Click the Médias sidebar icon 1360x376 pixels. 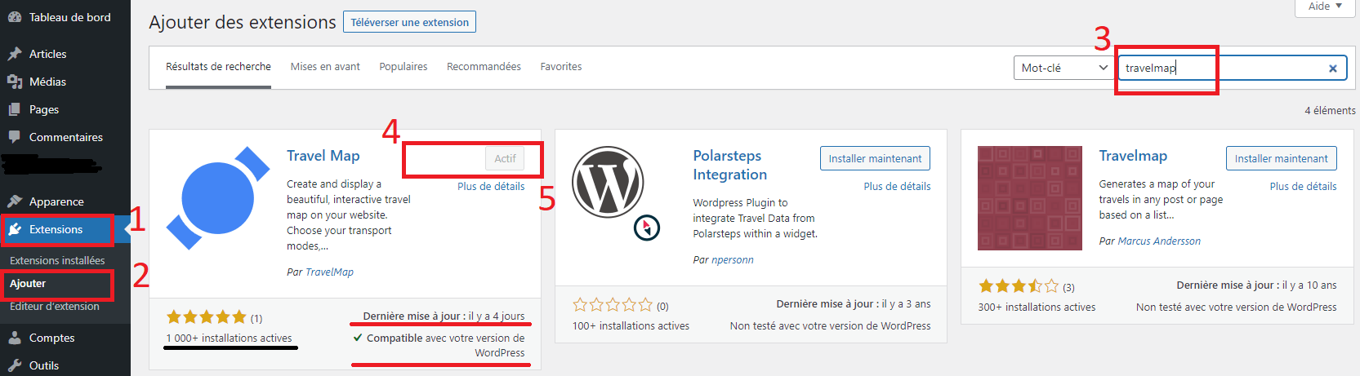(15, 82)
